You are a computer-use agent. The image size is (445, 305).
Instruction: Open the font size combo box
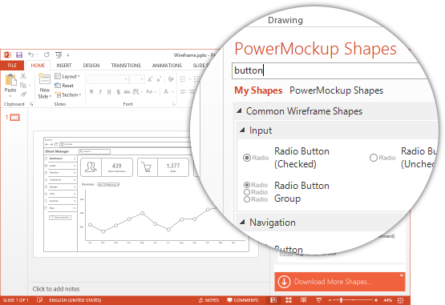click(137, 79)
